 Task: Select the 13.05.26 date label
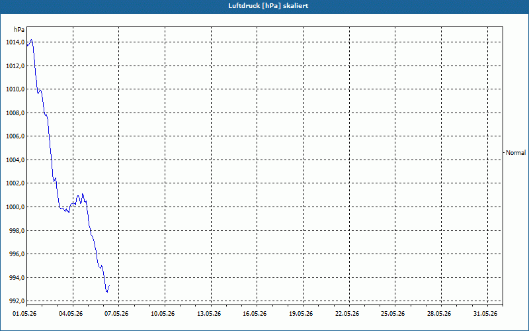[209, 314]
